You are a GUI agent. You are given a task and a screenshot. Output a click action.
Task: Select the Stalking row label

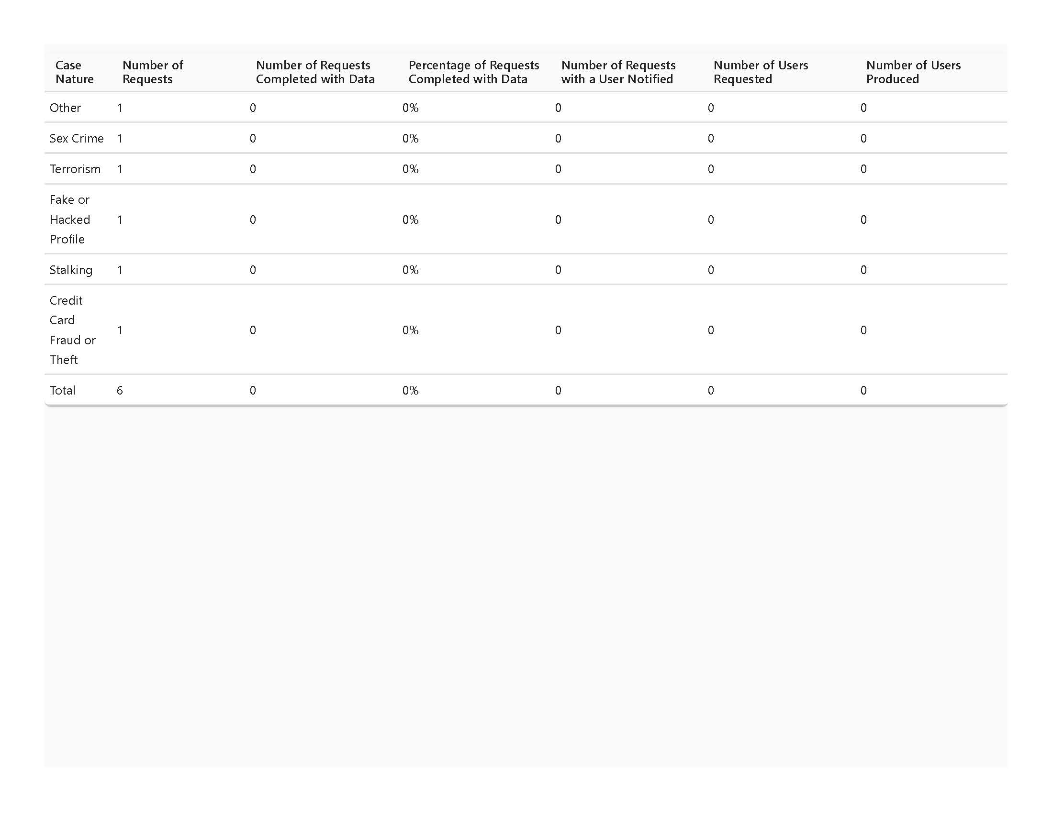coord(71,270)
